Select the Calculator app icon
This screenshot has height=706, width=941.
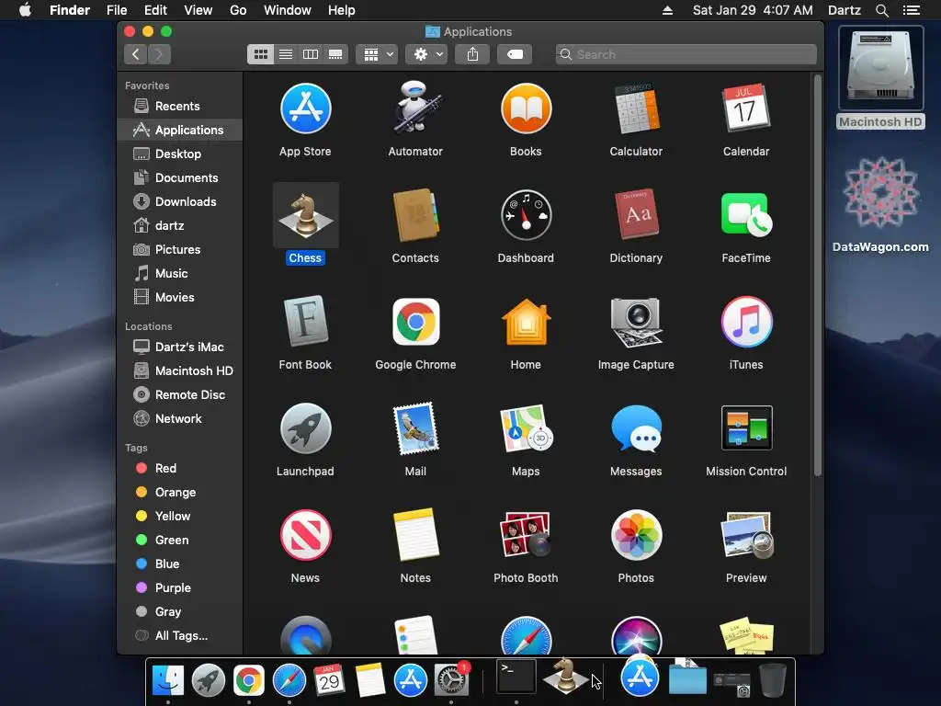click(x=636, y=108)
